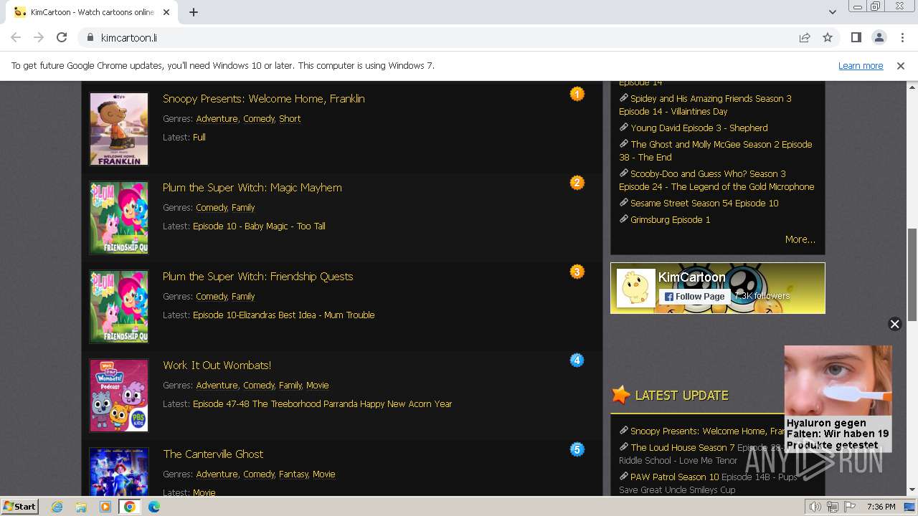Reload the kimcartoon.li page

click(62, 37)
